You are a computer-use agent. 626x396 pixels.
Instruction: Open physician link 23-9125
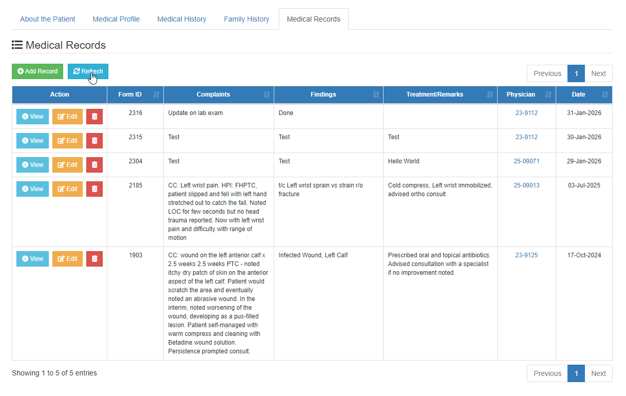pyautogui.click(x=526, y=255)
